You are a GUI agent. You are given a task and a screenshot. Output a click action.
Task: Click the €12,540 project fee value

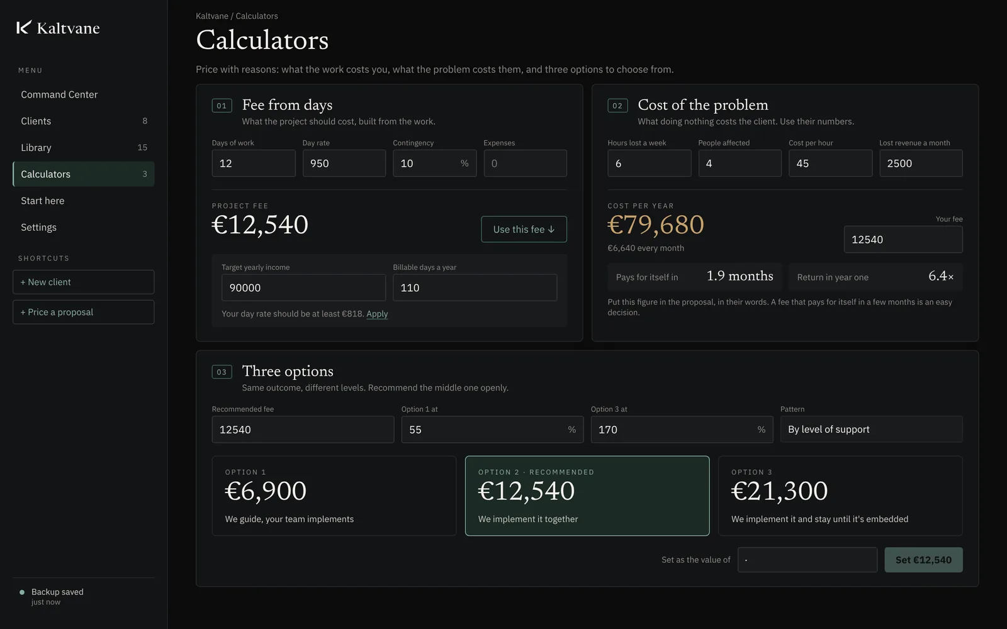(x=260, y=225)
